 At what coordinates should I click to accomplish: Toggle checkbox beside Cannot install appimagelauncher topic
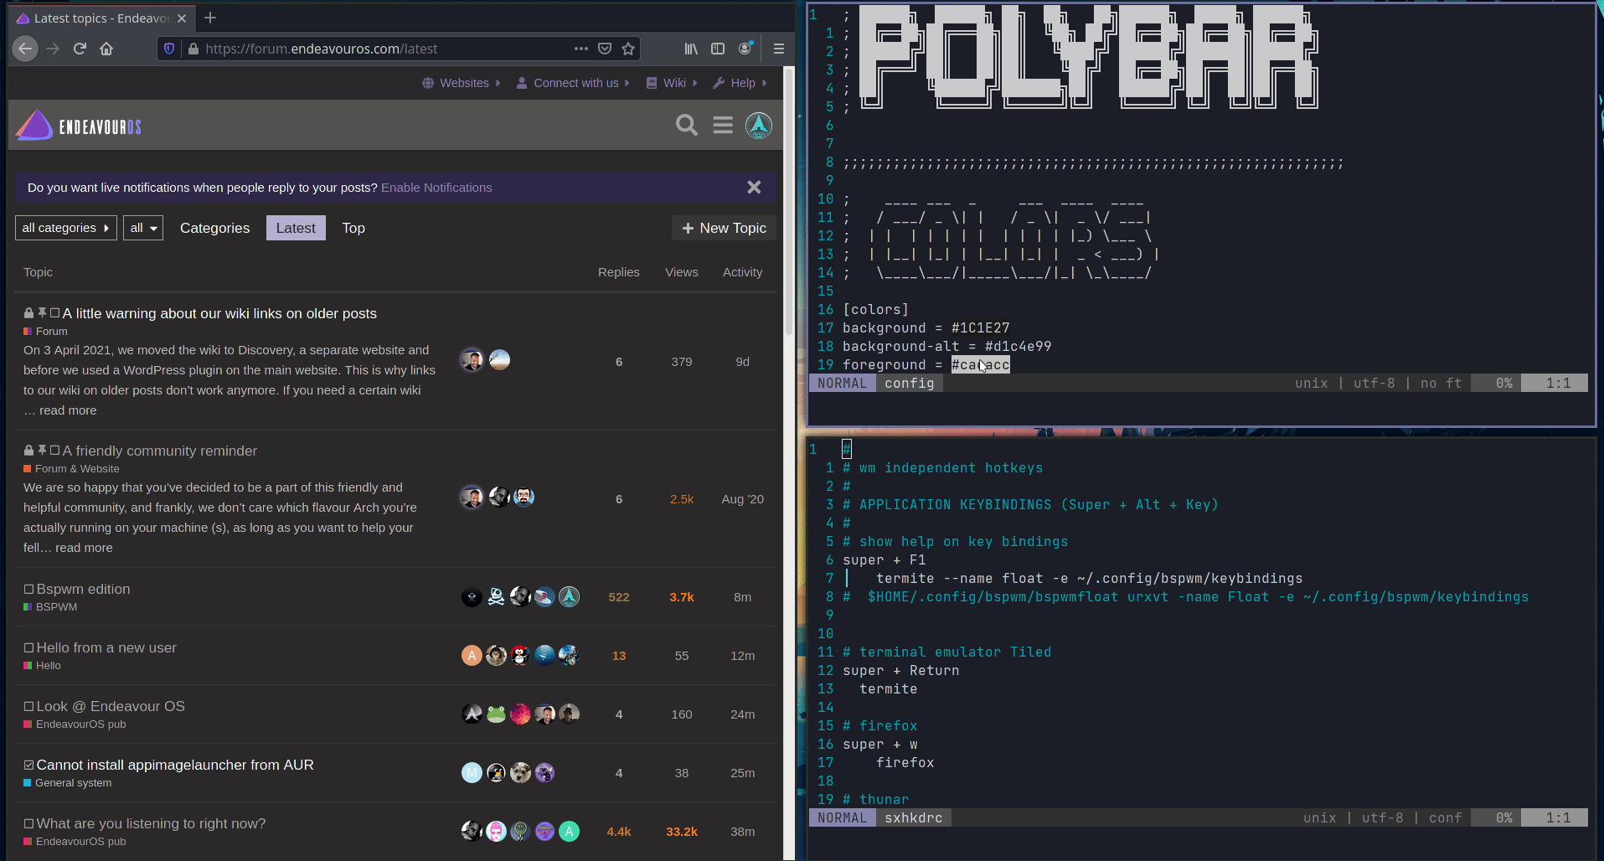(28, 766)
